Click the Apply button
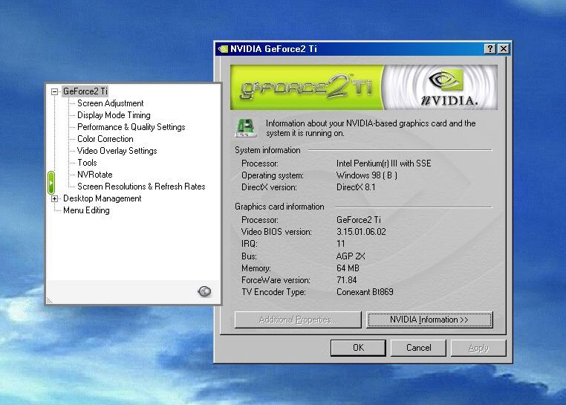Image resolution: width=566 pixels, height=405 pixels. pyautogui.click(x=478, y=348)
